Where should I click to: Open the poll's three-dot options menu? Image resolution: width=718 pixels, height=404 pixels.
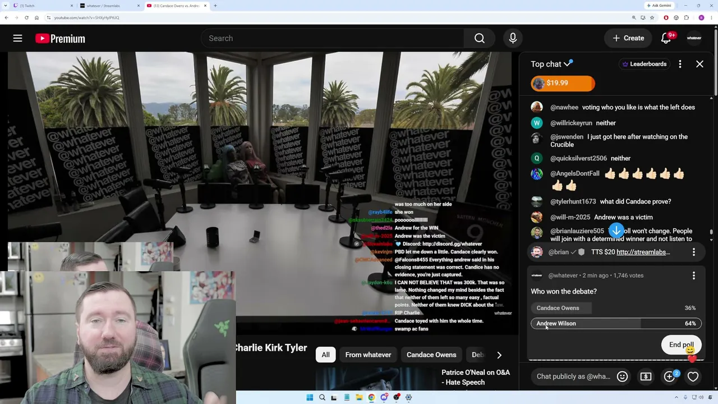click(694, 276)
